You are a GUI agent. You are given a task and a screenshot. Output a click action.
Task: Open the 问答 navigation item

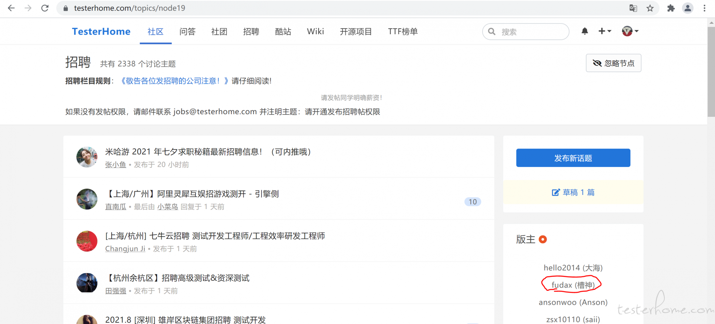[x=187, y=32]
